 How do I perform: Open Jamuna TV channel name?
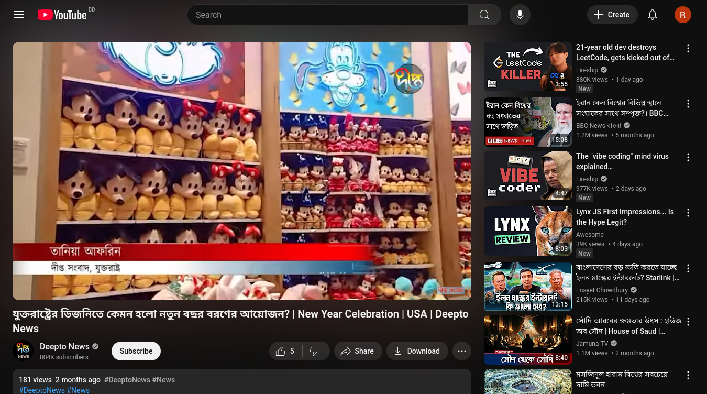tap(592, 344)
